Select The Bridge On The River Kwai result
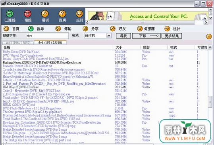The image size is (214, 145). [x=37, y=140]
